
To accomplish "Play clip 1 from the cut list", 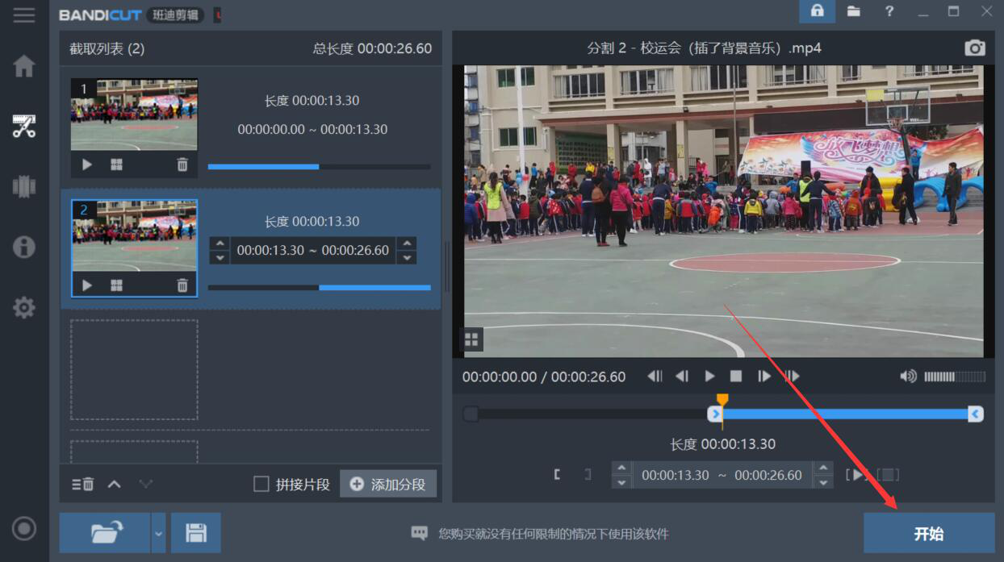I will (x=87, y=164).
